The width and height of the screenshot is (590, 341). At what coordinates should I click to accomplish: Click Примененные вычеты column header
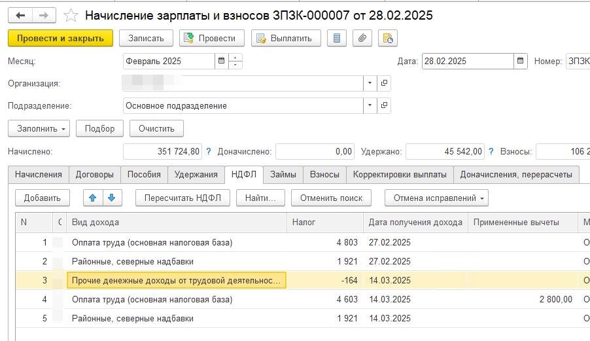pyautogui.click(x=523, y=223)
